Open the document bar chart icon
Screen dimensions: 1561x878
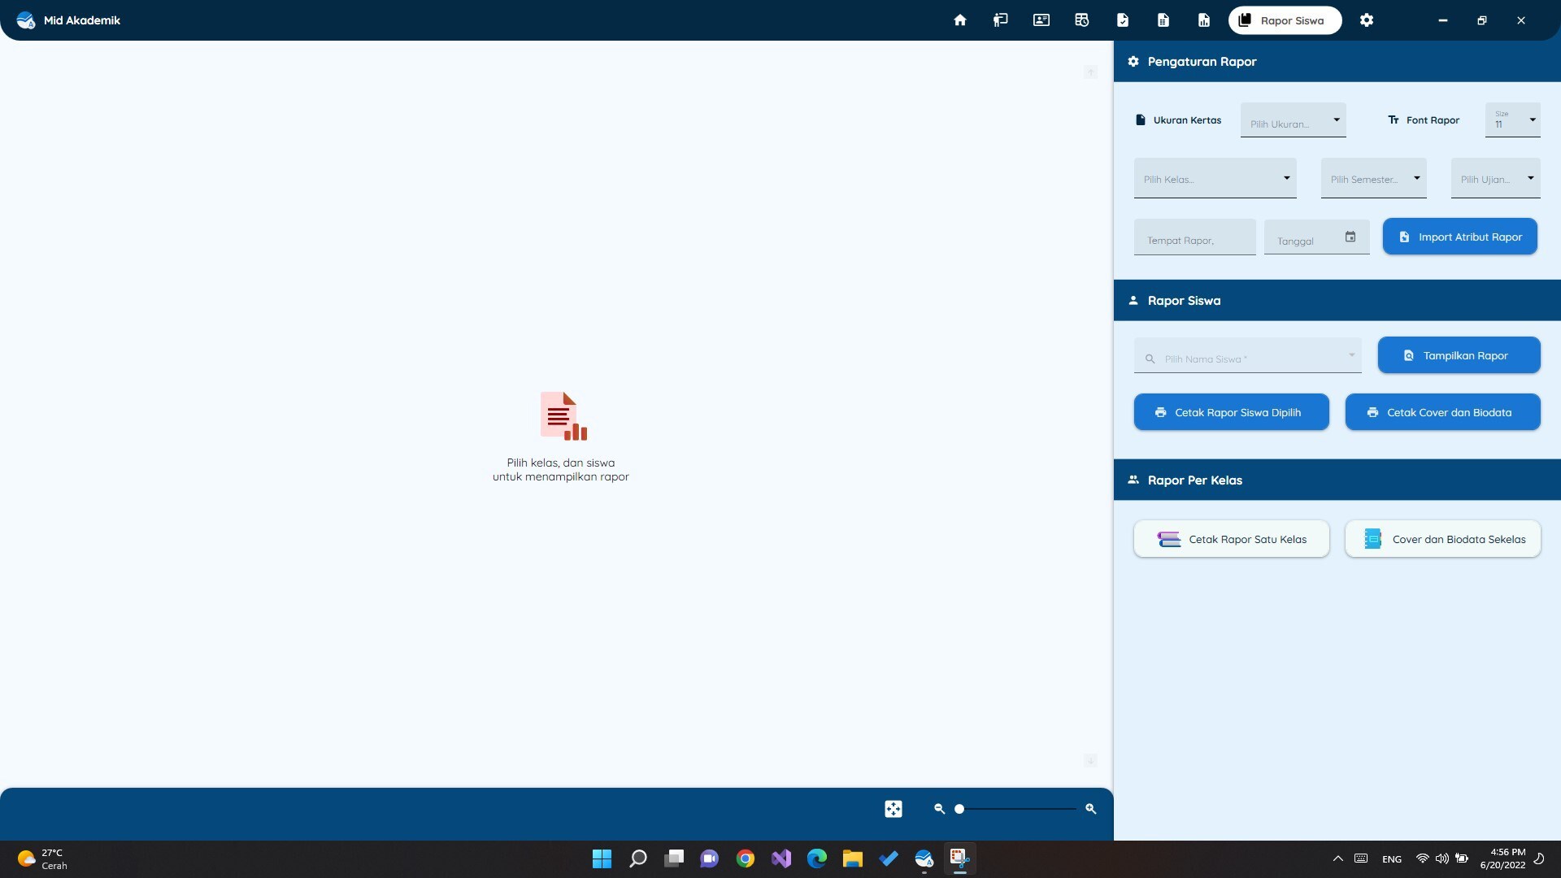[1204, 20]
